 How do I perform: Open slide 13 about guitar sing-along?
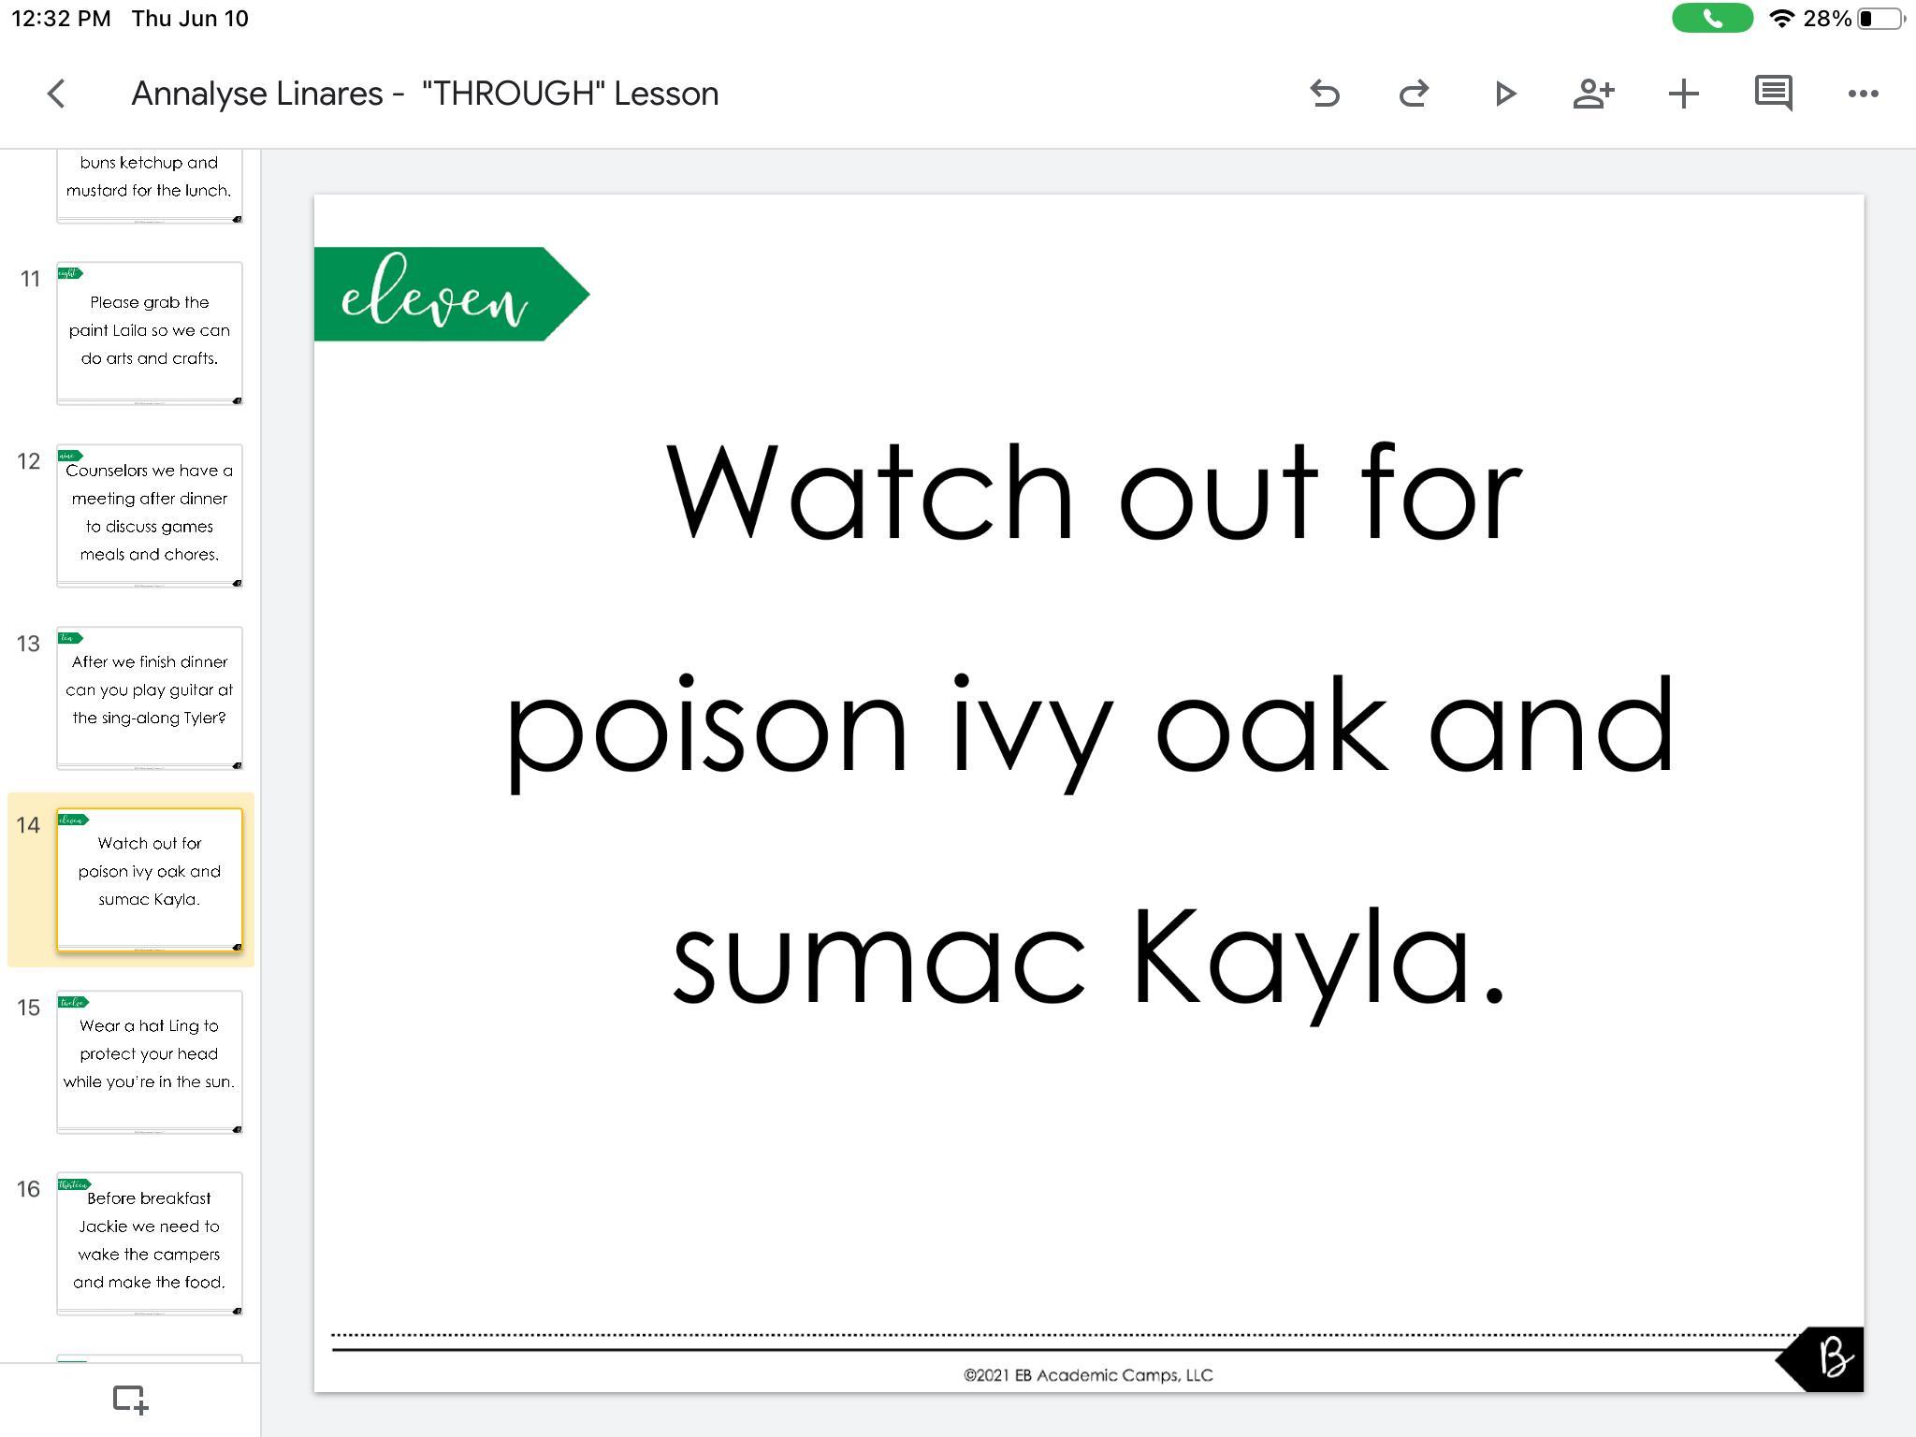[150, 697]
